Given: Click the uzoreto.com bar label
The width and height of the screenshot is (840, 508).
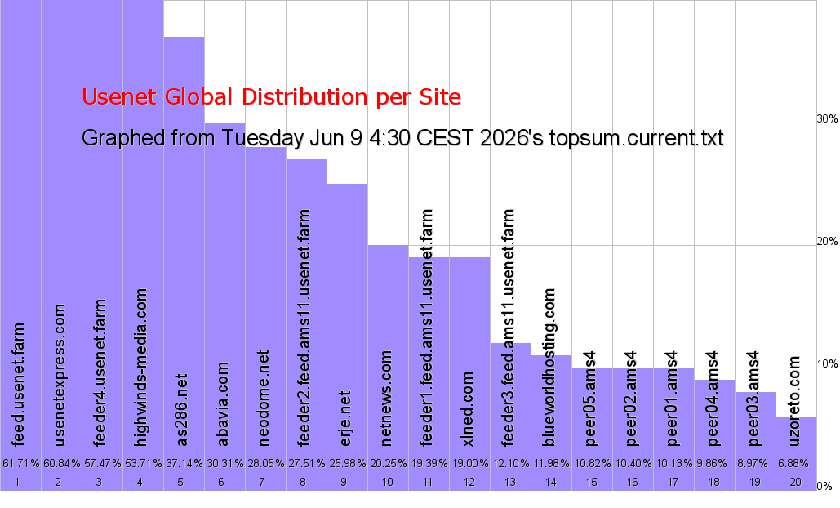Looking at the screenshot, I should pyautogui.click(x=794, y=401).
